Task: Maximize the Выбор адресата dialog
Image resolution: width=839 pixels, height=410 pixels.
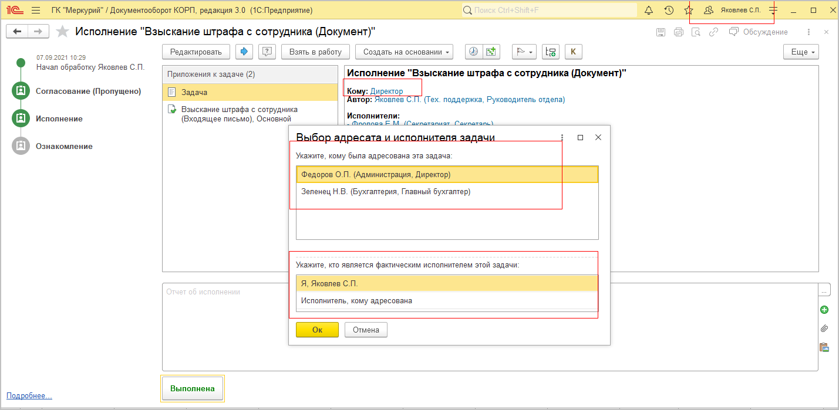Action: point(580,137)
